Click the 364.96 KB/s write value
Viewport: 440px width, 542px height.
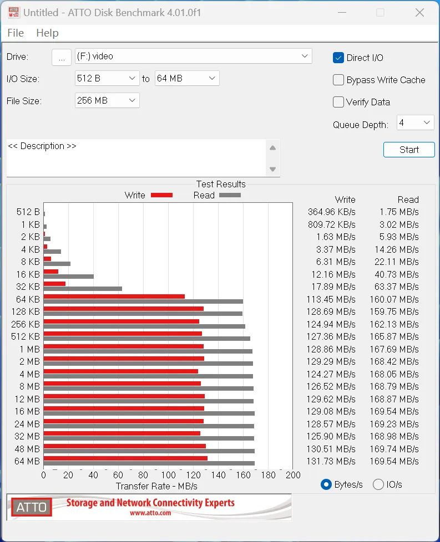pos(332,212)
